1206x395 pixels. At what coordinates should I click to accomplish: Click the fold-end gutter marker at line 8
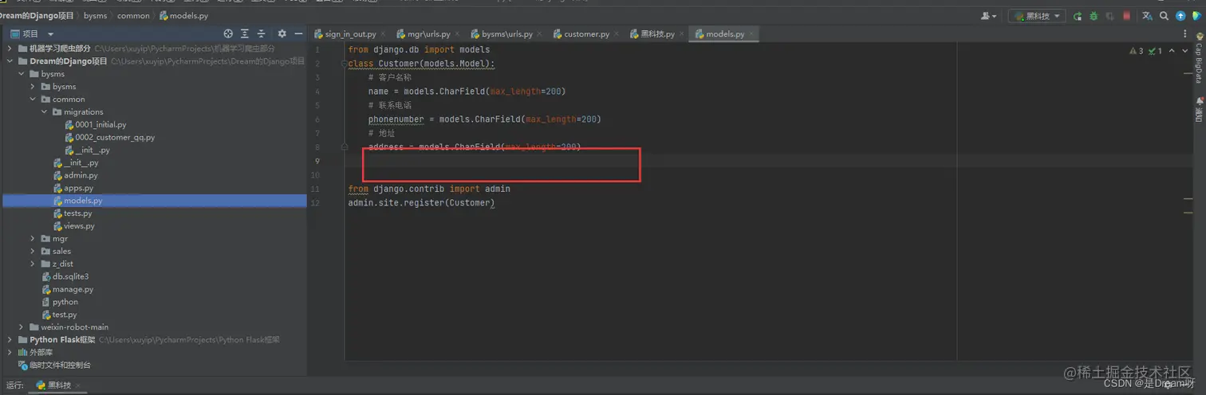(x=345, y=147)
